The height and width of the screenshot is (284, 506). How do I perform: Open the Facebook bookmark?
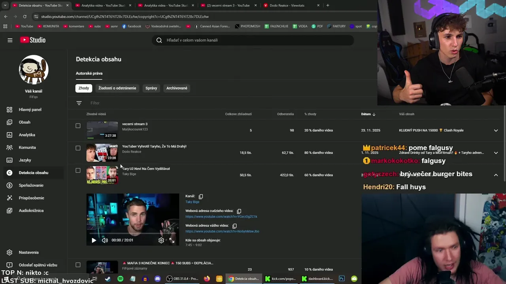(x=132, y=26)
